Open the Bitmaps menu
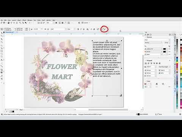 30,20
